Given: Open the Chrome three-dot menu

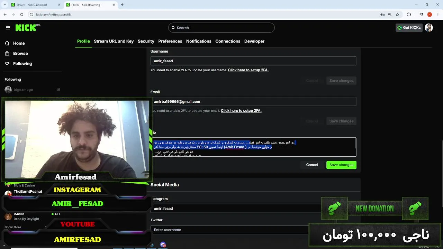Looking at the screenshot, I should 438,15.
